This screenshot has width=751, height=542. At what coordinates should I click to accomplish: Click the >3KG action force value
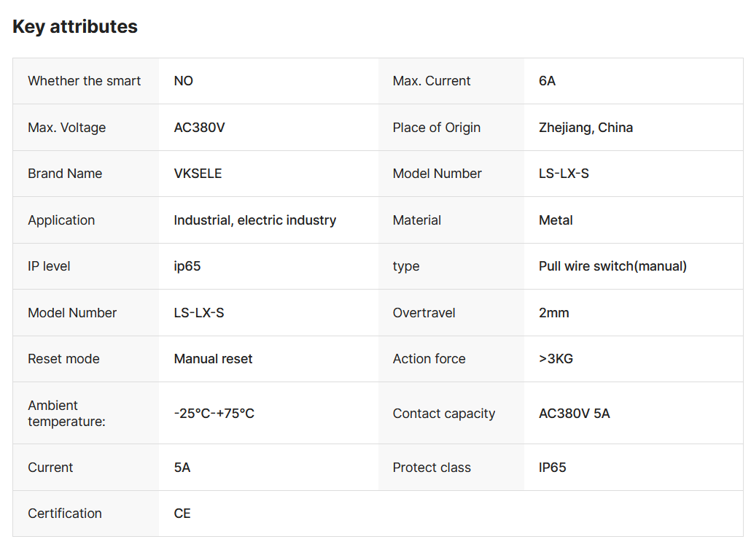556,359
